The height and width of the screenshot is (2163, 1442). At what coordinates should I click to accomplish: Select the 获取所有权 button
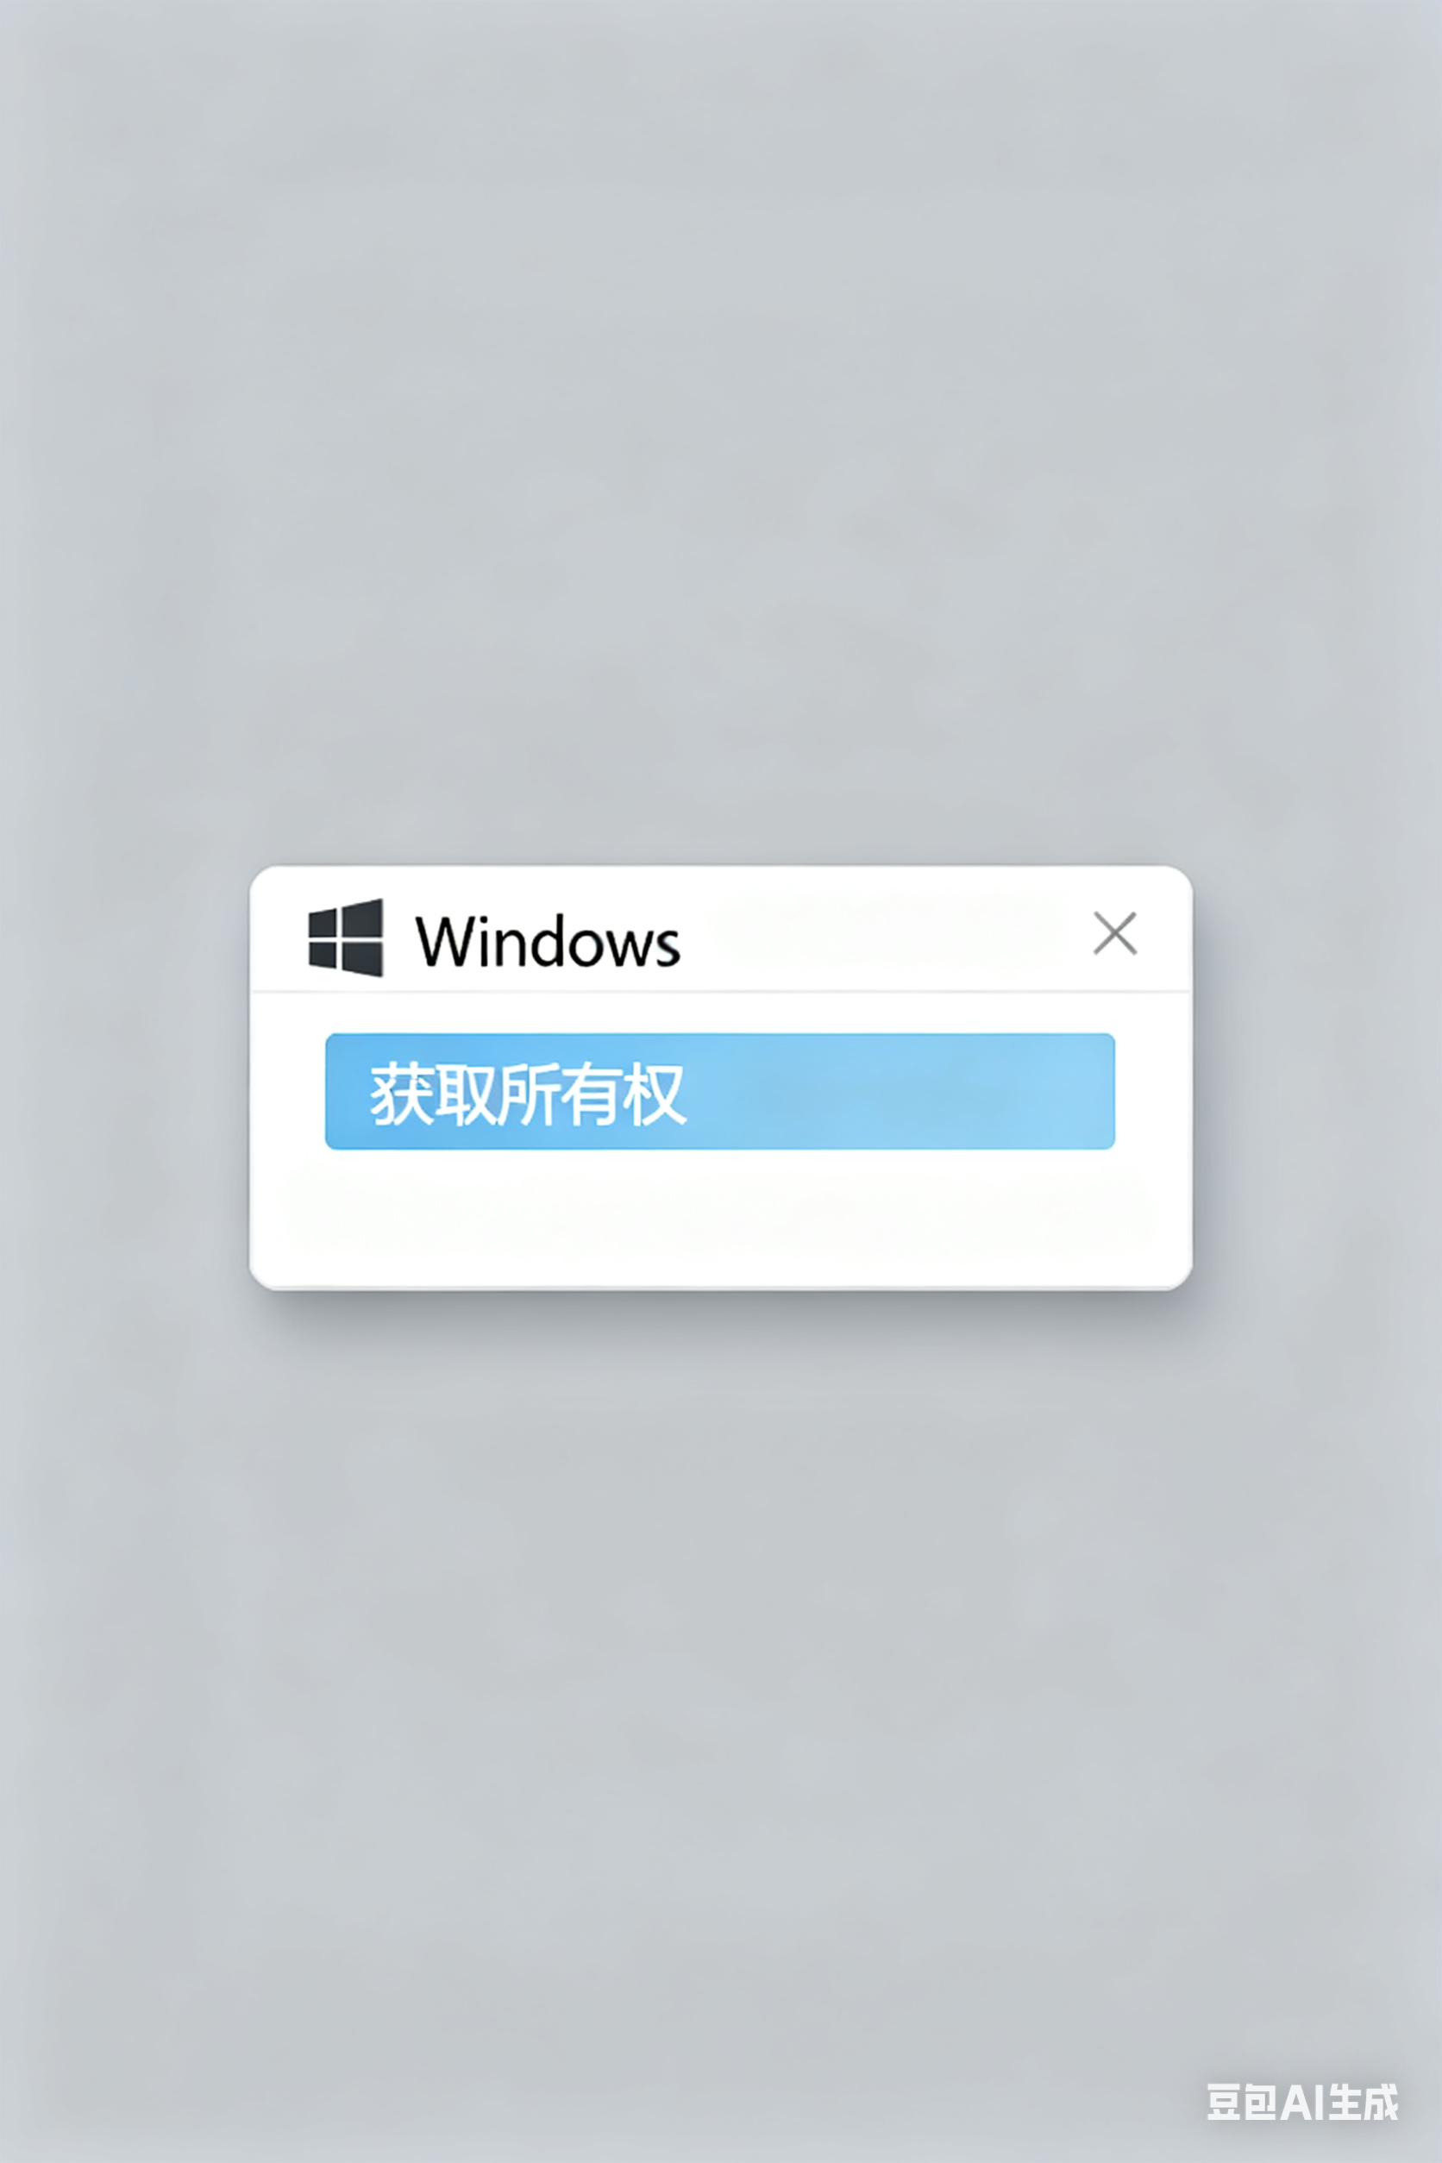coord(720,1092)
